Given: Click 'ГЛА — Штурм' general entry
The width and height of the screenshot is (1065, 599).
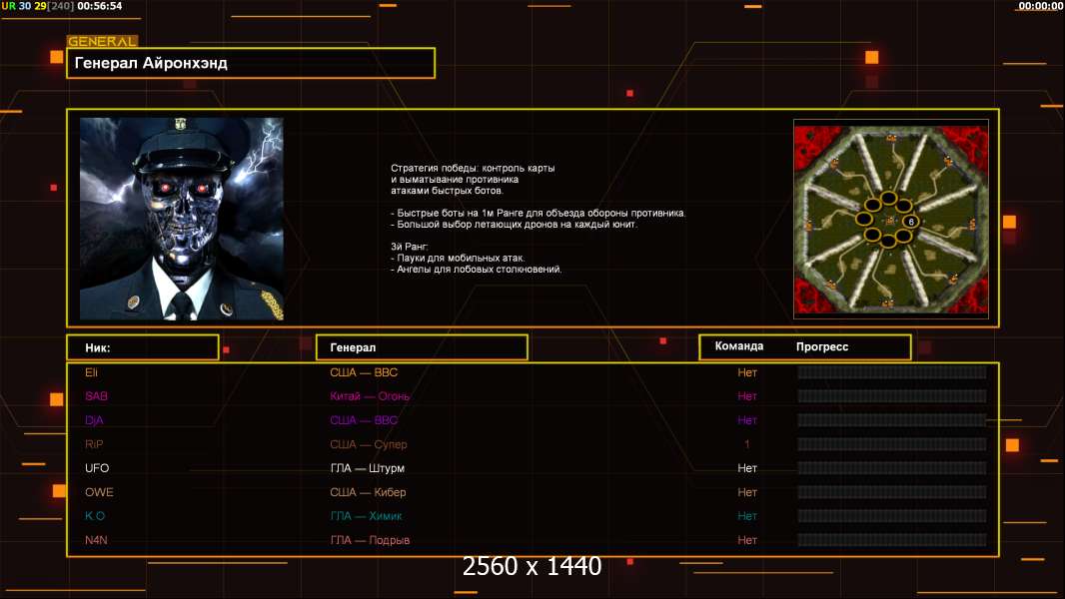Looking at the screenshot, I should (x=368, y=468).
